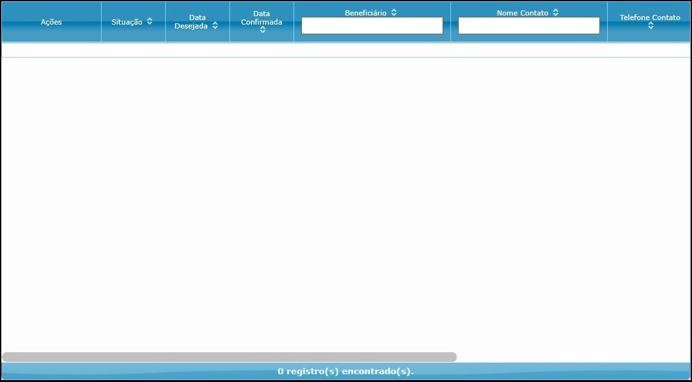The height and width of the screenshot is (382, 692).
Task: Click the Beneficiário header label
Action: click(x=366, y=13)
